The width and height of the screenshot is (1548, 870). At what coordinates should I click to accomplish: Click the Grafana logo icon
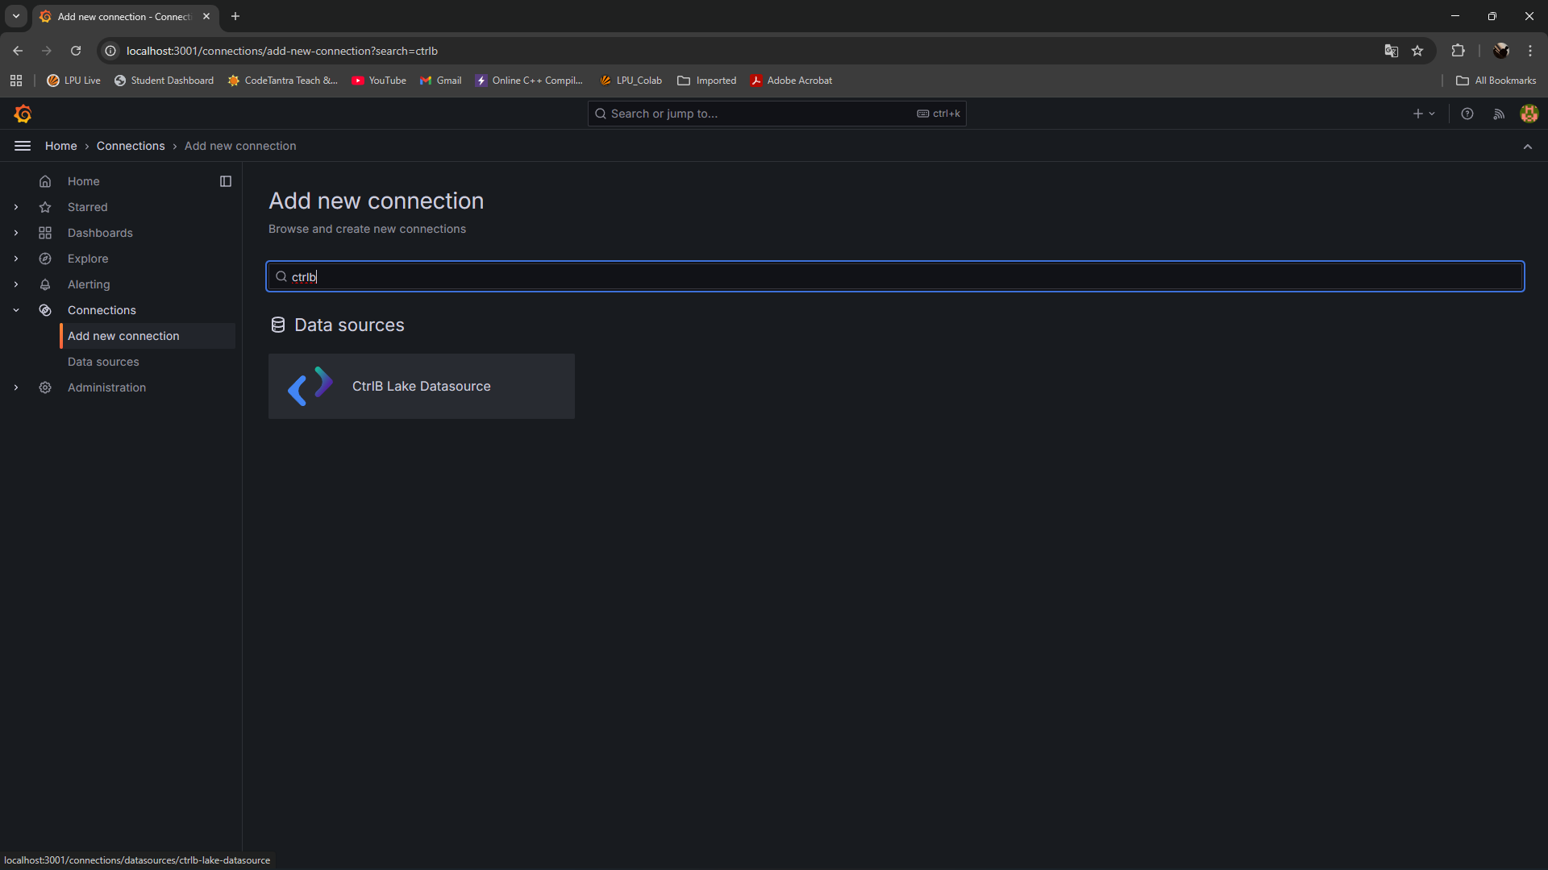pos(23,114)
